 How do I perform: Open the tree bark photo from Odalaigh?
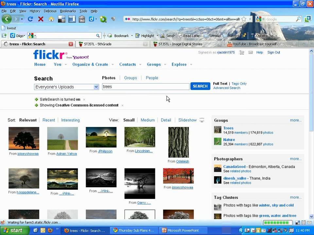point(179,142)
